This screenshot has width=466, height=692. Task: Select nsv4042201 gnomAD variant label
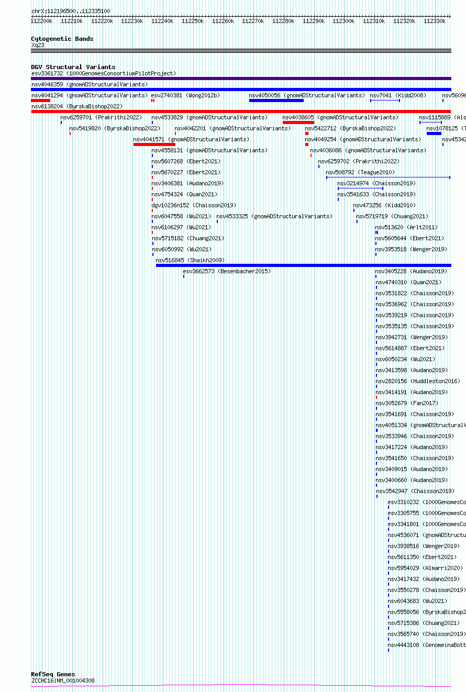(232, 129)
